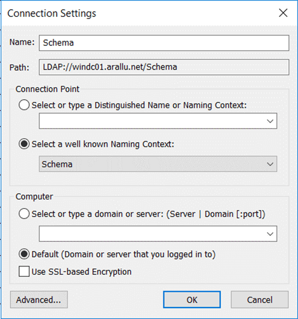The height and width of the screenshot is (319, 298).
Task: Click the Connection Settings title bar
Action: click(x=138, y=14)
